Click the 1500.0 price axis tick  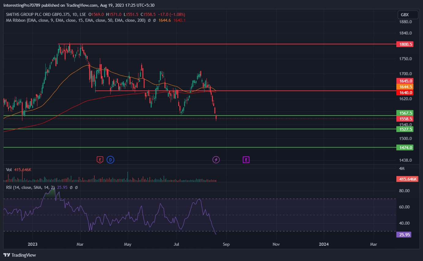pyautogui.click(x=405, y=138)
